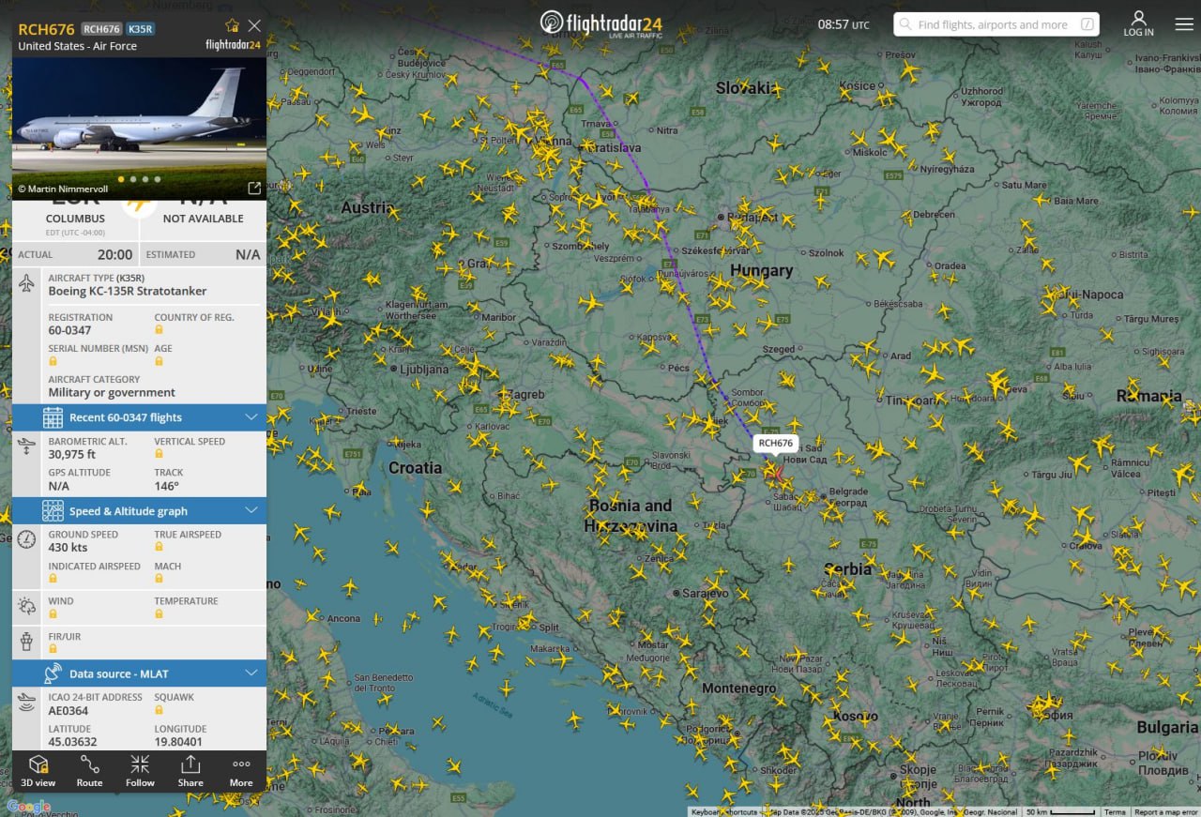1201x817 pixels.
Task: Click the RCH676 callsign badge
Action: 101,29
